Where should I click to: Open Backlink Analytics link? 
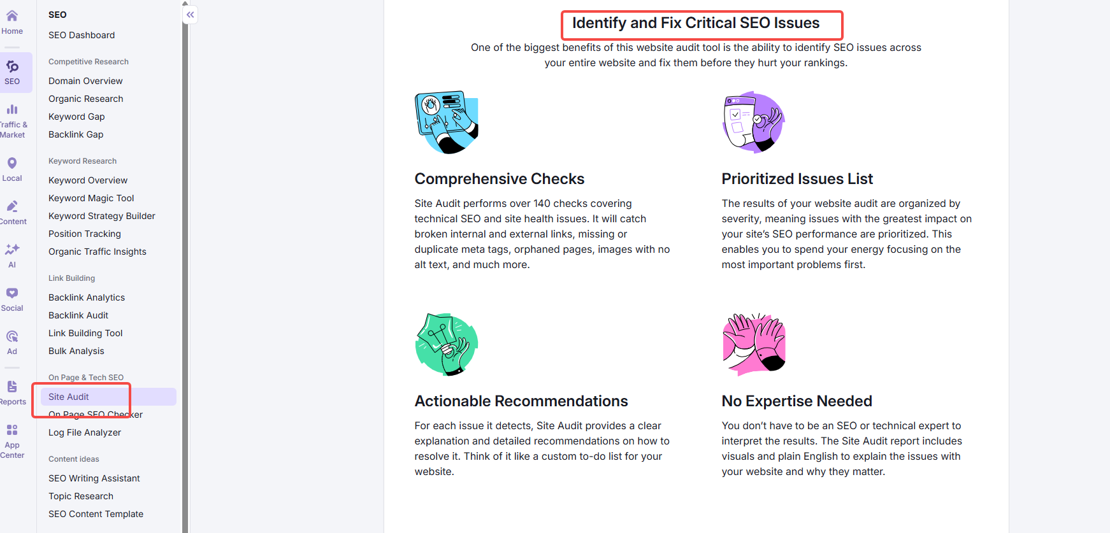coord(87,297)
